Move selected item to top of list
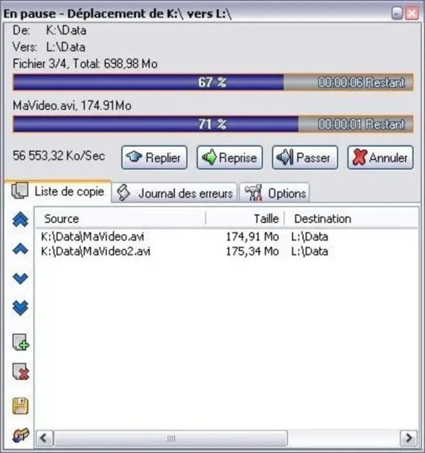Screen dimensions: 425x453 coord(21,221)
